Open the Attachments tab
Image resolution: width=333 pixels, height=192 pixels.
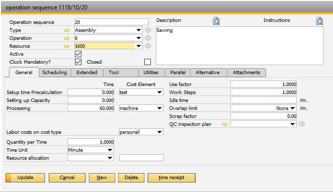pos(246,72)
